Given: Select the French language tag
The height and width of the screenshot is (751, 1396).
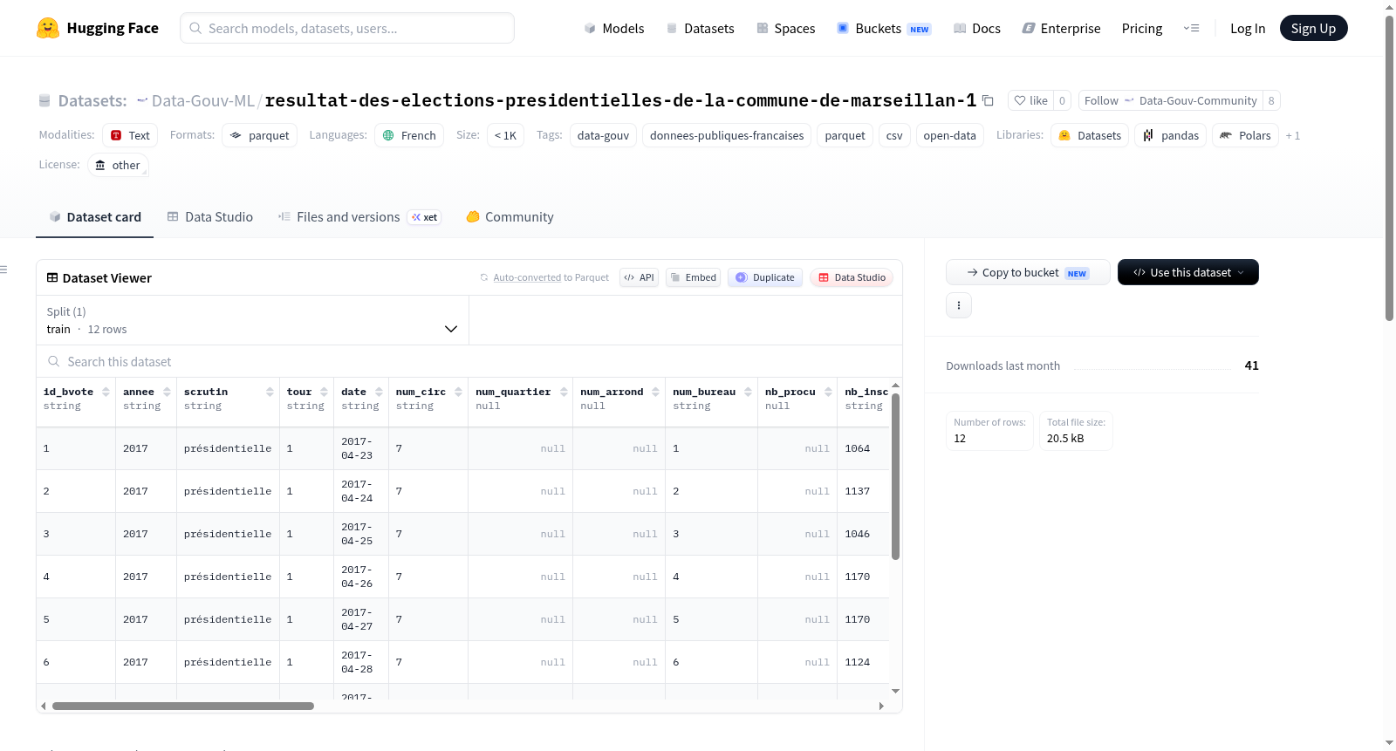Looking at the screenshot, I should coord(409,135).
